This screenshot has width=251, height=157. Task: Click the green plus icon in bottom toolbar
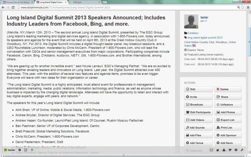(x=32, y=150)
